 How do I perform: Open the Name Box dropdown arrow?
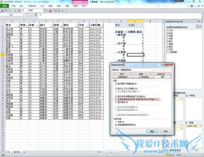(x=24, y=15)
